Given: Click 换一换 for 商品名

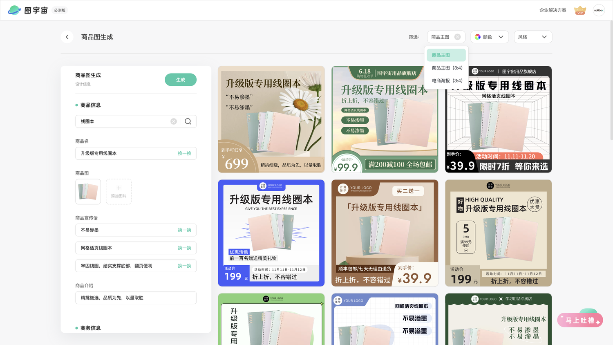Looking at the screenshot, I should (x=184, y=153).
